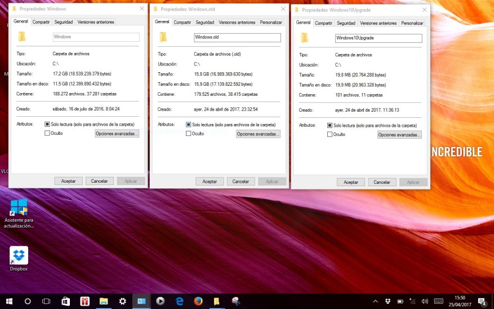The height and width of the screenshot is (309, 494).
Task: Launch Firefox from the taskbar
Action: tap(198, 301)
